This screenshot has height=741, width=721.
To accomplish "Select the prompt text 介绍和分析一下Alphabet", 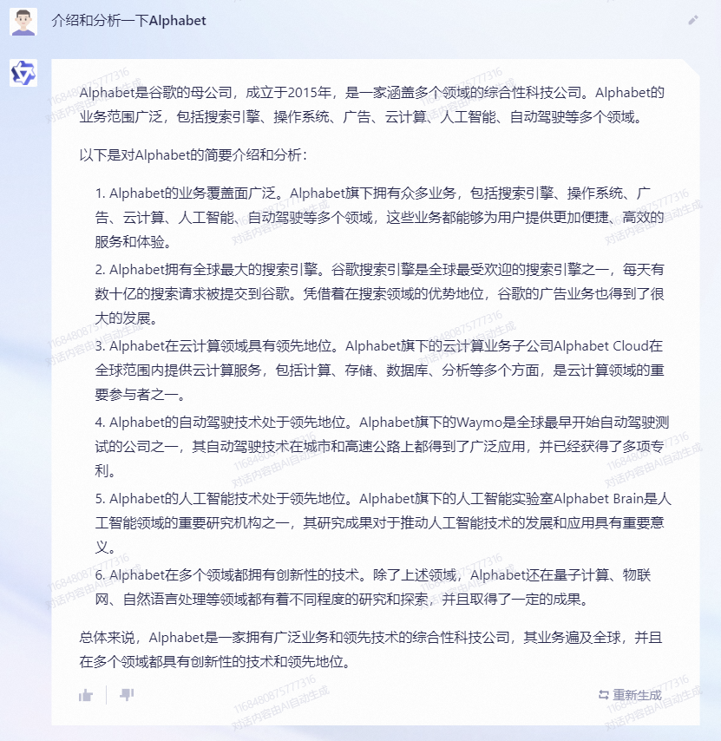I will 128,21.
